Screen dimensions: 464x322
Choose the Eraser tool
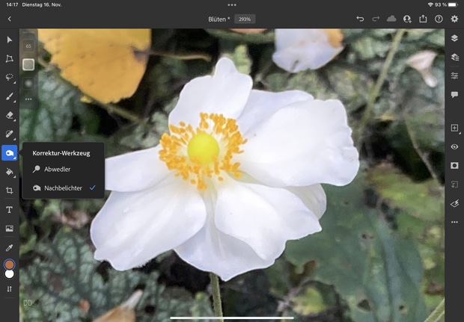pos(10,116)
